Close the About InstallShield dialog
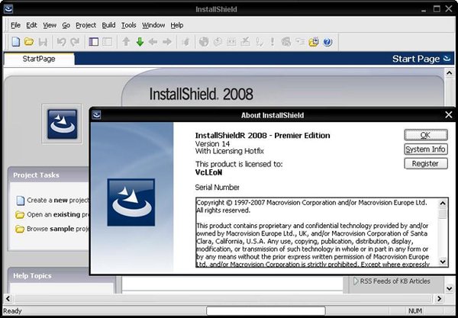This screenshot has height=318, width=458. click(448, 115)
